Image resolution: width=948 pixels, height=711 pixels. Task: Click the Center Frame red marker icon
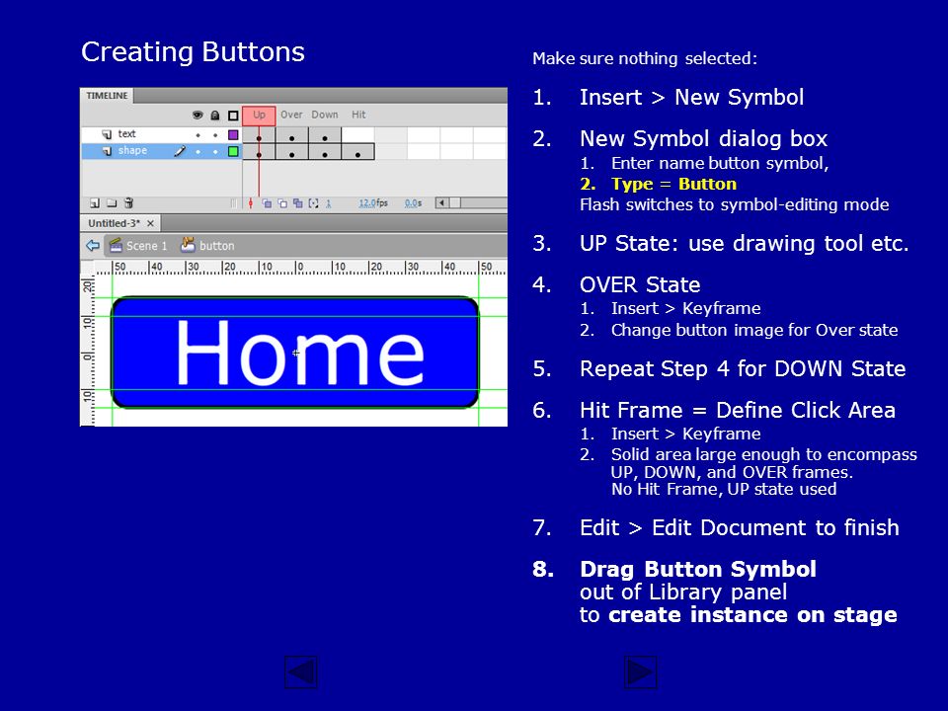tap(250, 203)
